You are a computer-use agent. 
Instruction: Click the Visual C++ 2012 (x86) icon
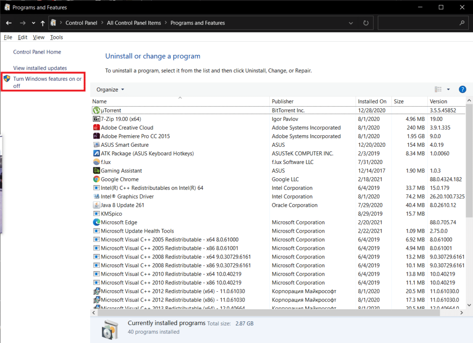[96, 300]
